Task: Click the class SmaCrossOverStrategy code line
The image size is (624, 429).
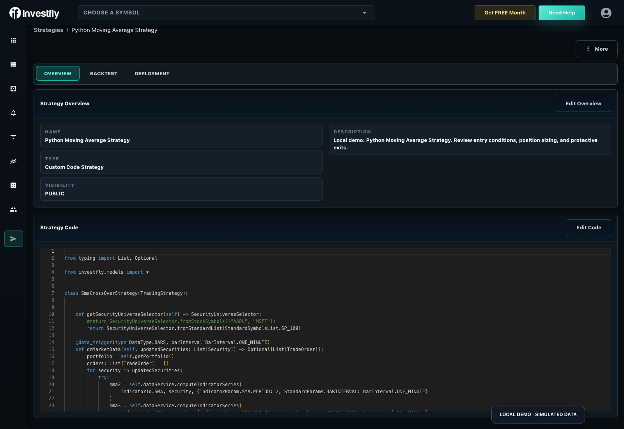Action: (126, 293)
